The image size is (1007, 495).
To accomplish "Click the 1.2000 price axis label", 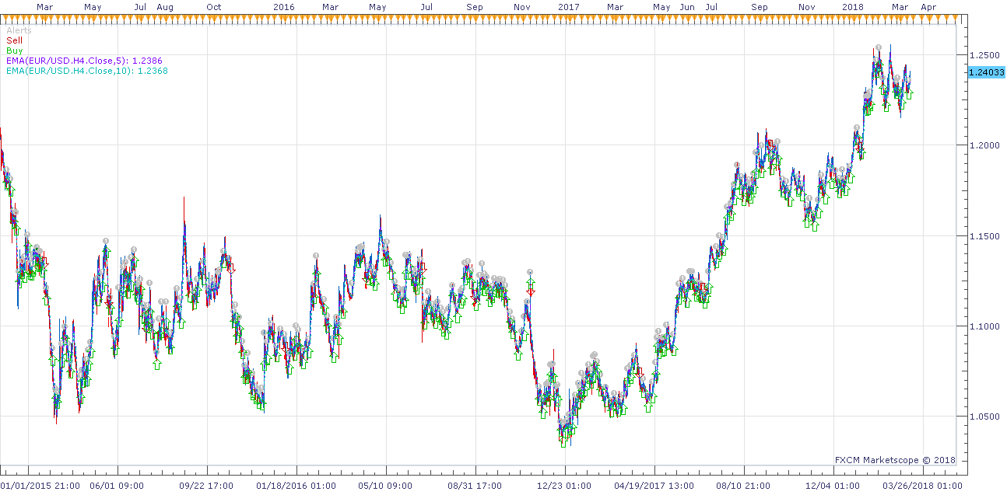I will click(984, 145).
